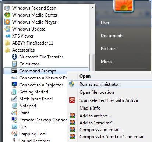Screen dimensions: 152x142
Task: Click the Math Input Panel icon
Action: coord(14,99)
